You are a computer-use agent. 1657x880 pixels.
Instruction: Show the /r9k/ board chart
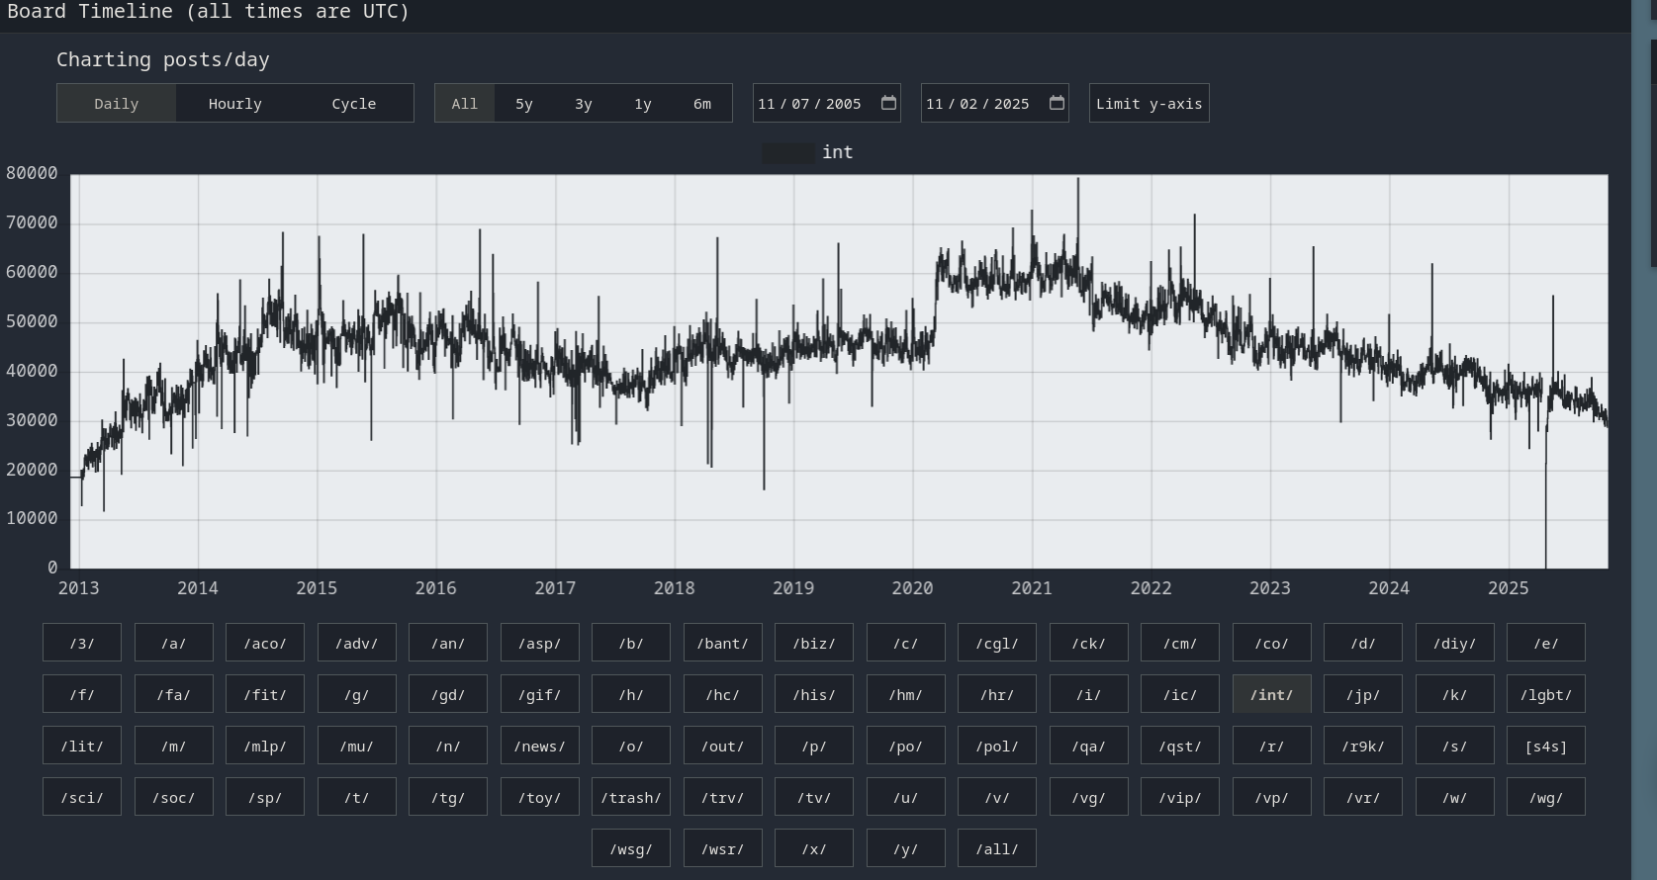[1363, 746]
